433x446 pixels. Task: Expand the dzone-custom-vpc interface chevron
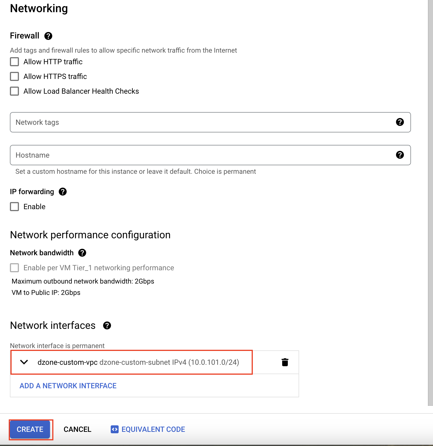[24, 362]
